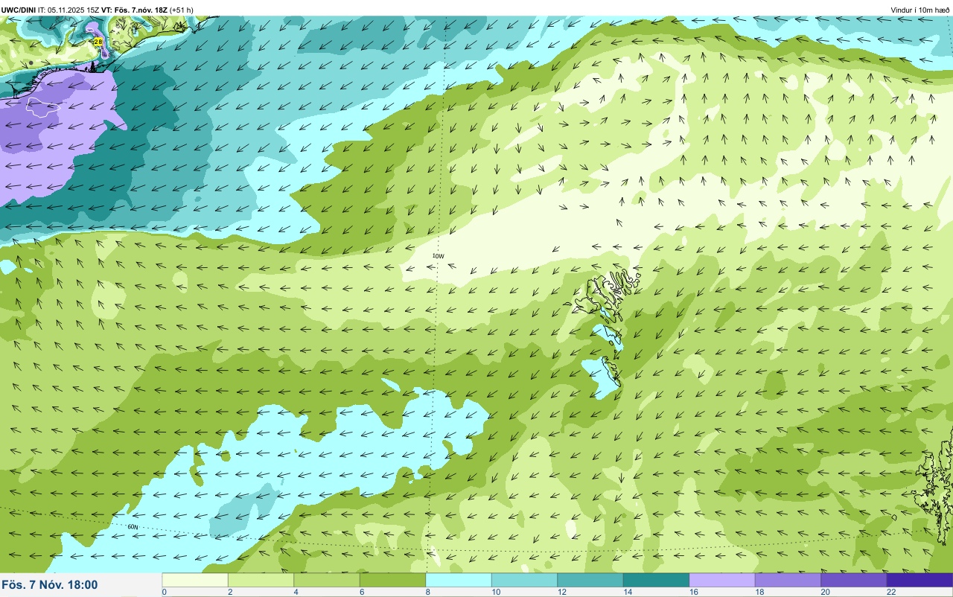
Task: Click the legend value '14'
Action: click(x=627, y=592)
